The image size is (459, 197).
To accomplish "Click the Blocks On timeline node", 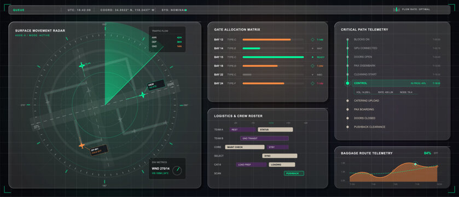I will click(x=347, y=39).
